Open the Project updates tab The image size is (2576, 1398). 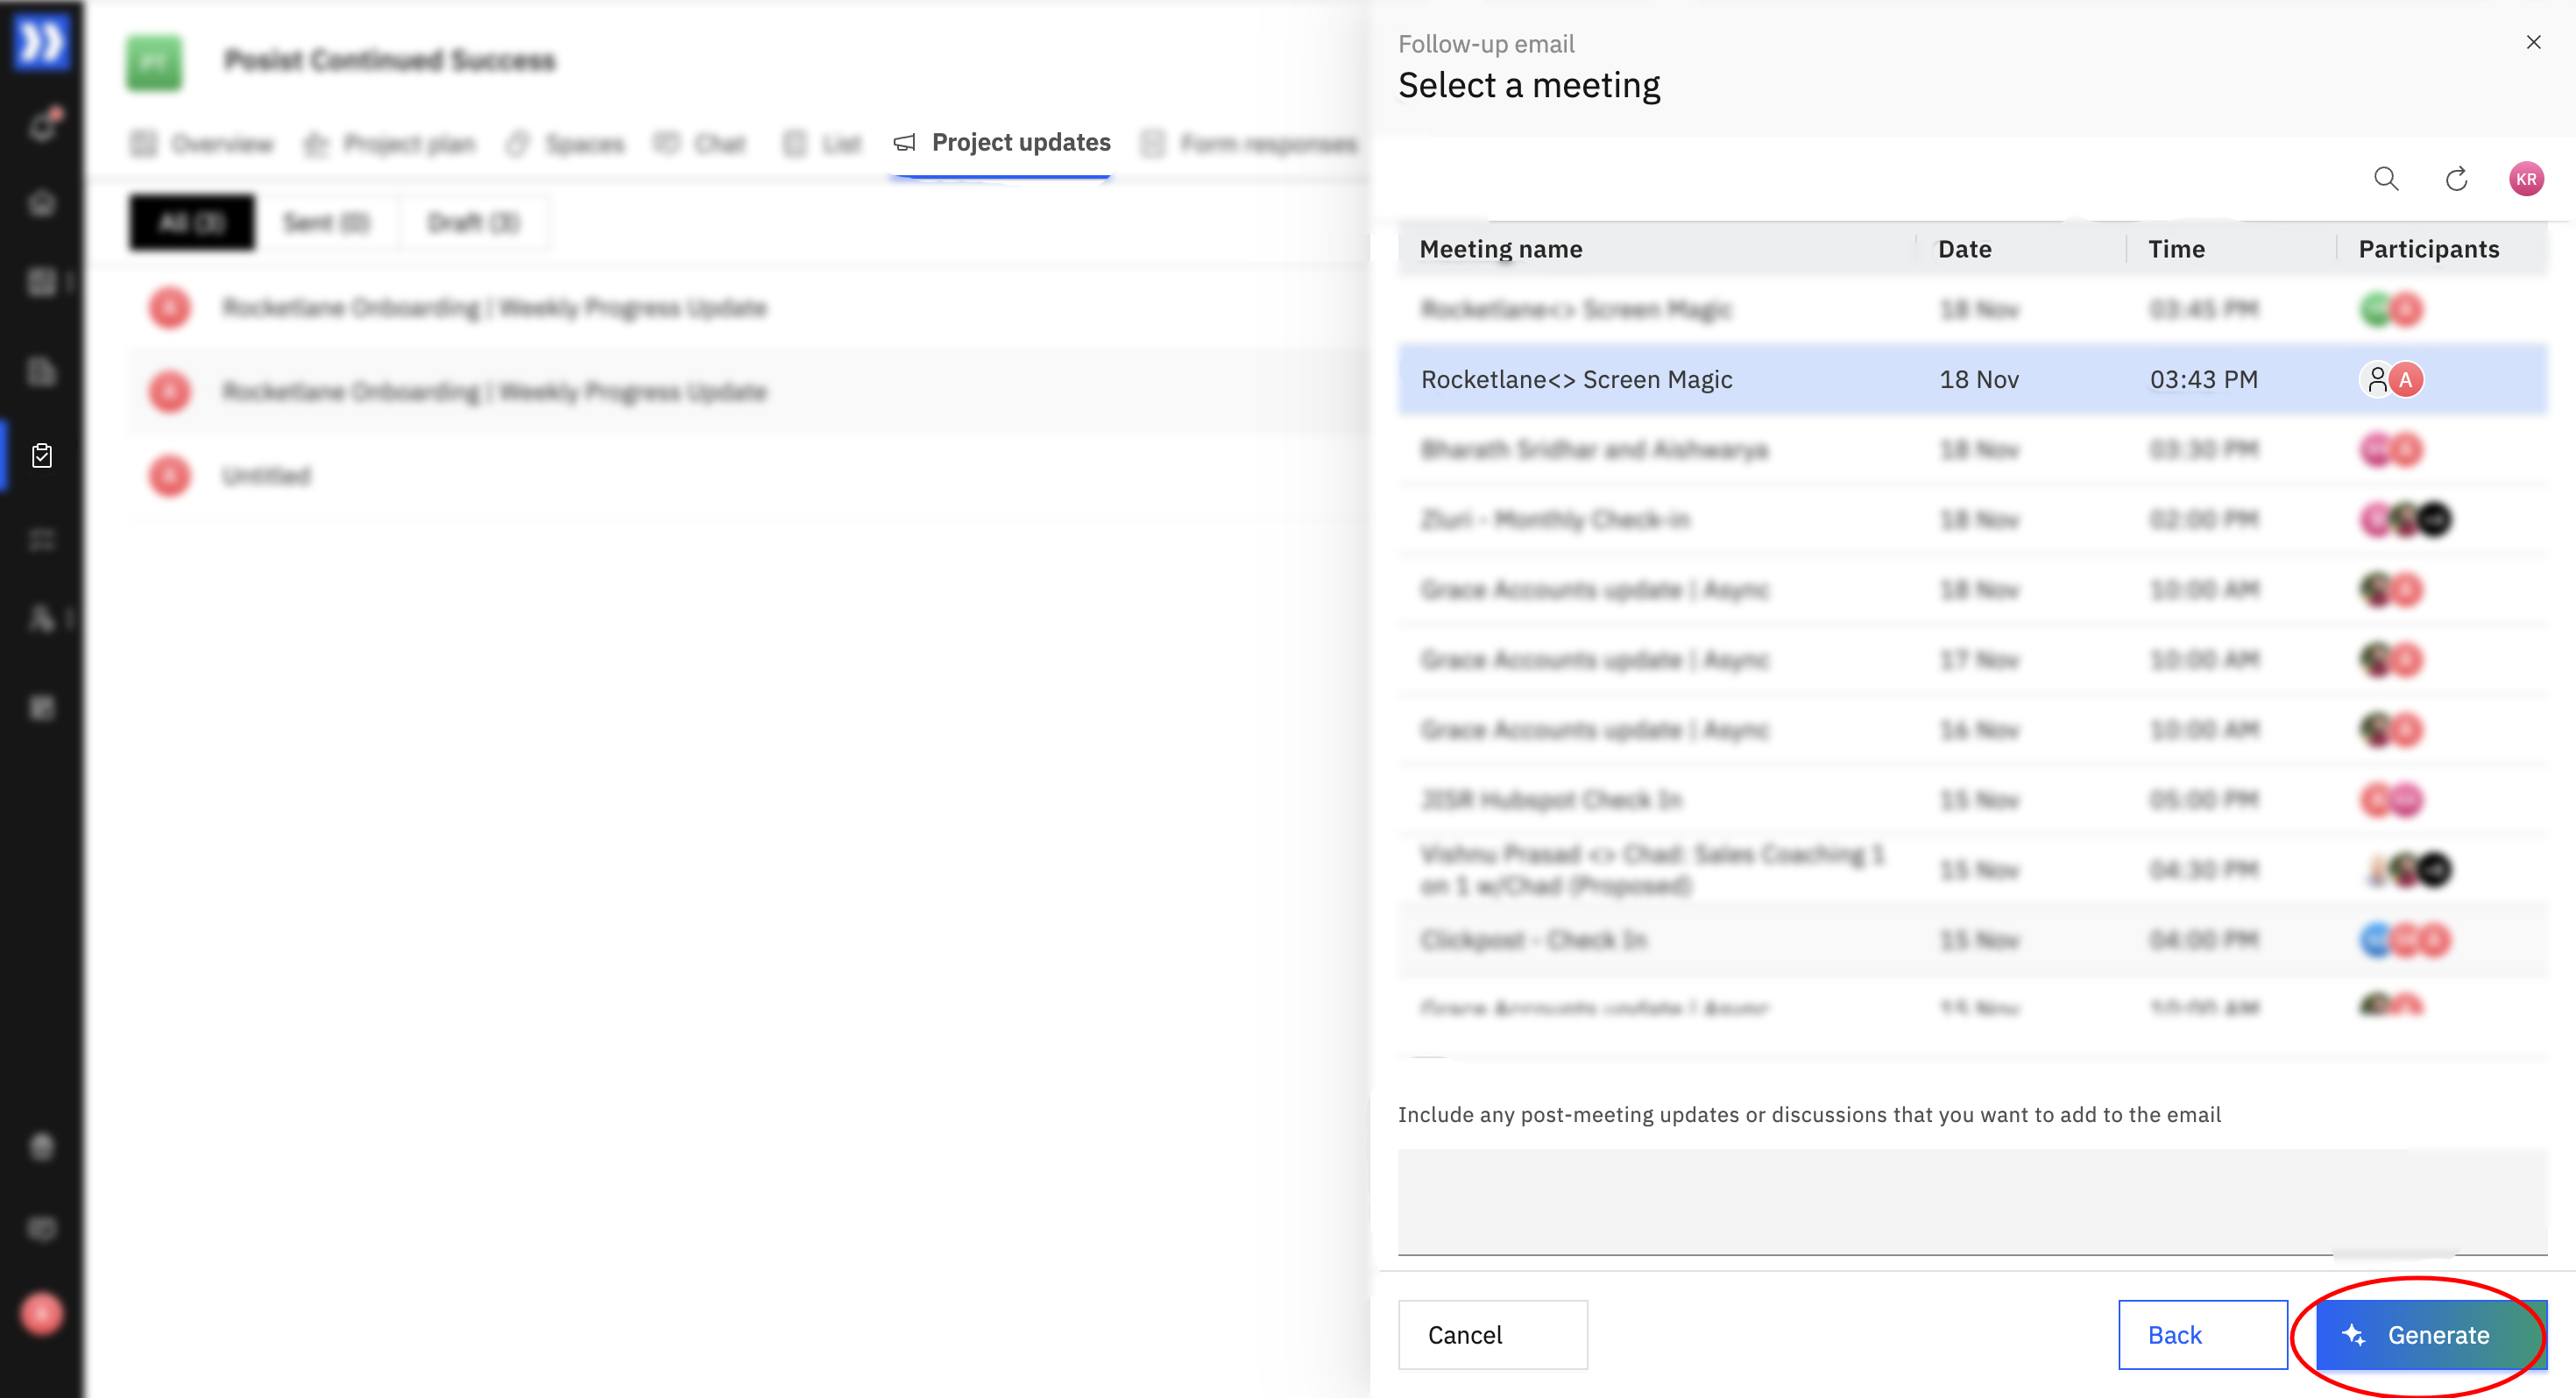click(x=1020, y=143)
